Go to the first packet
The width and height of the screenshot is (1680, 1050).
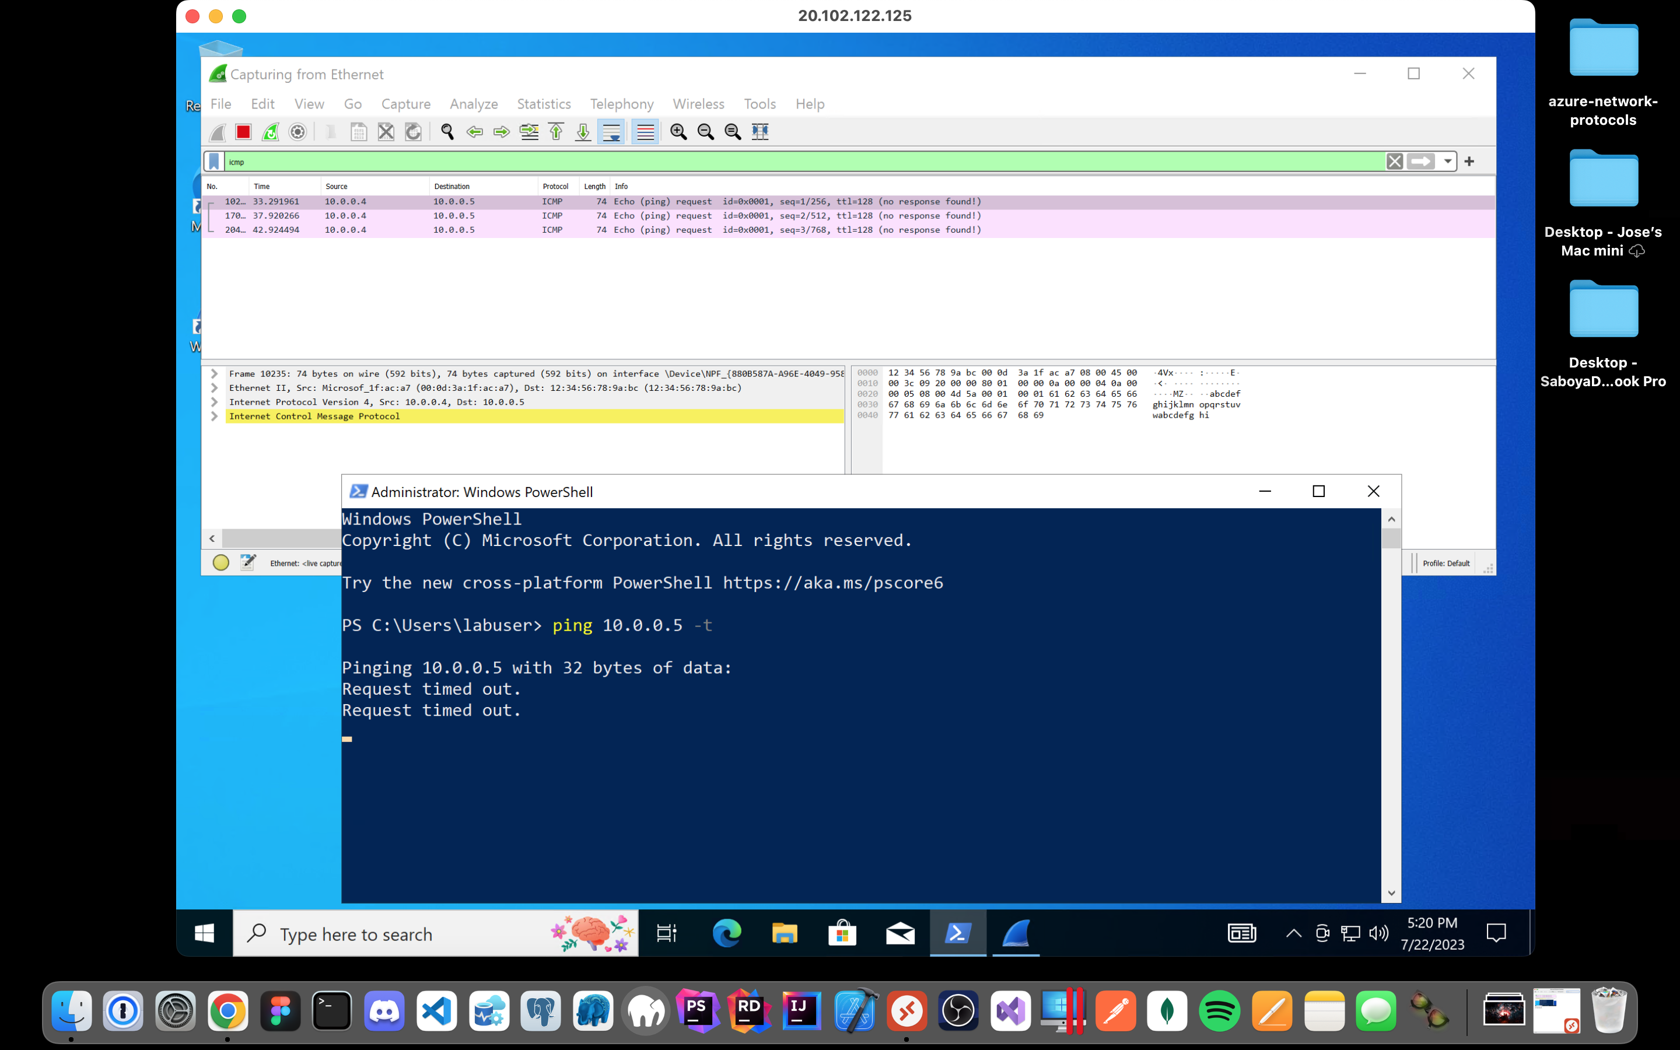(556, 132)
